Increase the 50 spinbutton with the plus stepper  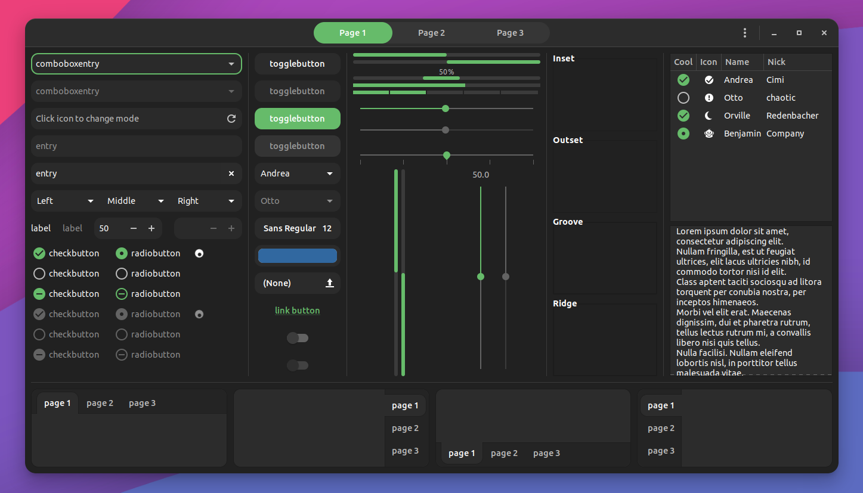coord(151,228)
